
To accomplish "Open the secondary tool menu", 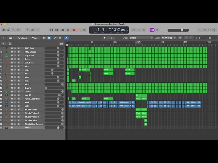I will click(112, 38).
